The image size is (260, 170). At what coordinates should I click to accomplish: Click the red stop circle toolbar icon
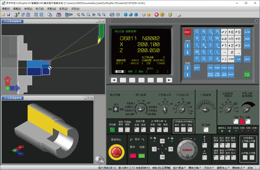[156, 15]
